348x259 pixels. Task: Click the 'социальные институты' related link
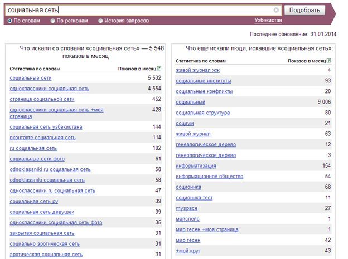tap(204, 81)
